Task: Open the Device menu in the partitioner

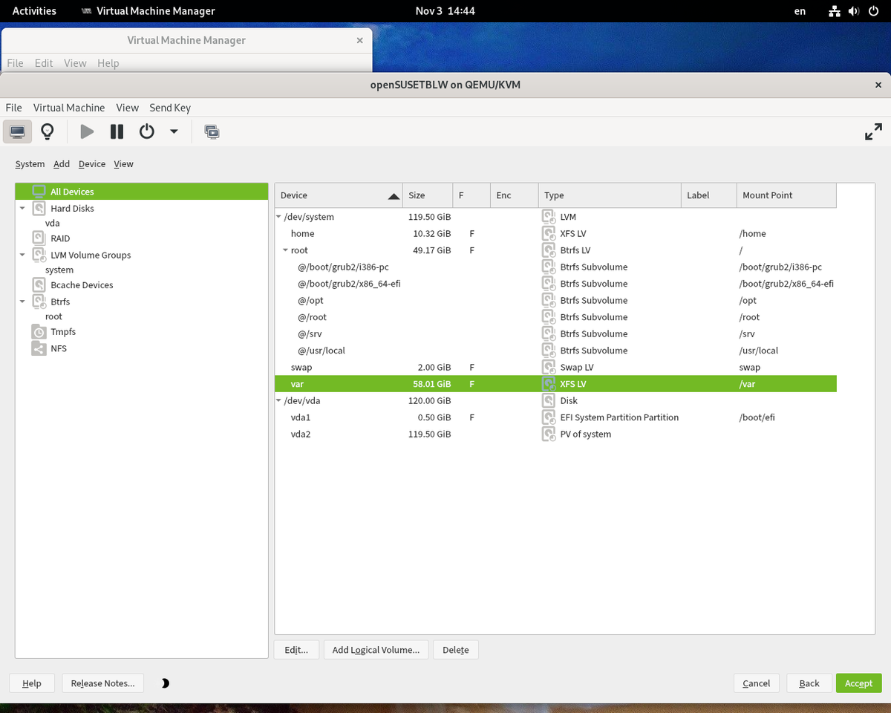Action: pos(91,163)
